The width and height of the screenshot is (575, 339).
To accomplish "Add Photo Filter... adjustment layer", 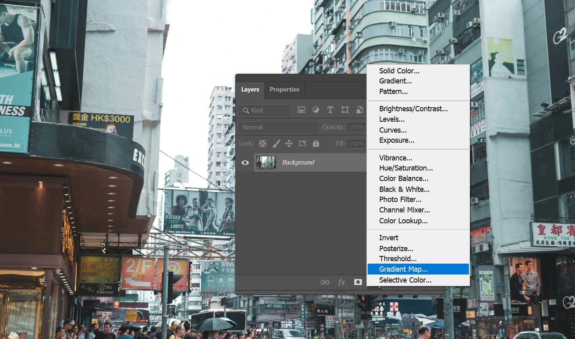I will [400, 200].
